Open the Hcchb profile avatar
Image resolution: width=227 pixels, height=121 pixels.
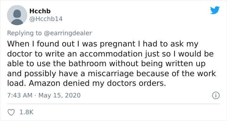click(17, 15)
